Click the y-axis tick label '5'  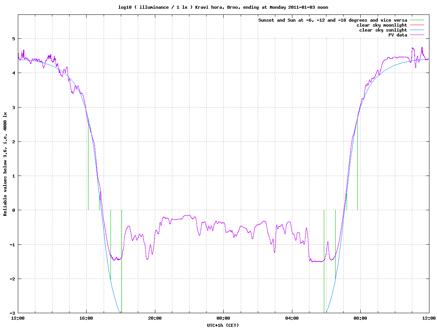click(x=14, y=39)
